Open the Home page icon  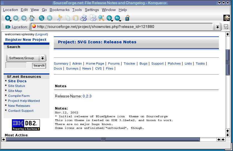32,18
